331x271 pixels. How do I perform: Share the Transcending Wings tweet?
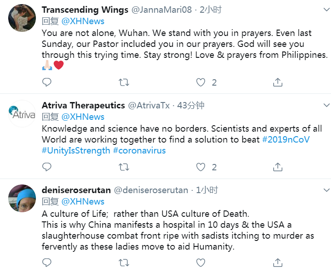[x=277, y=82]
